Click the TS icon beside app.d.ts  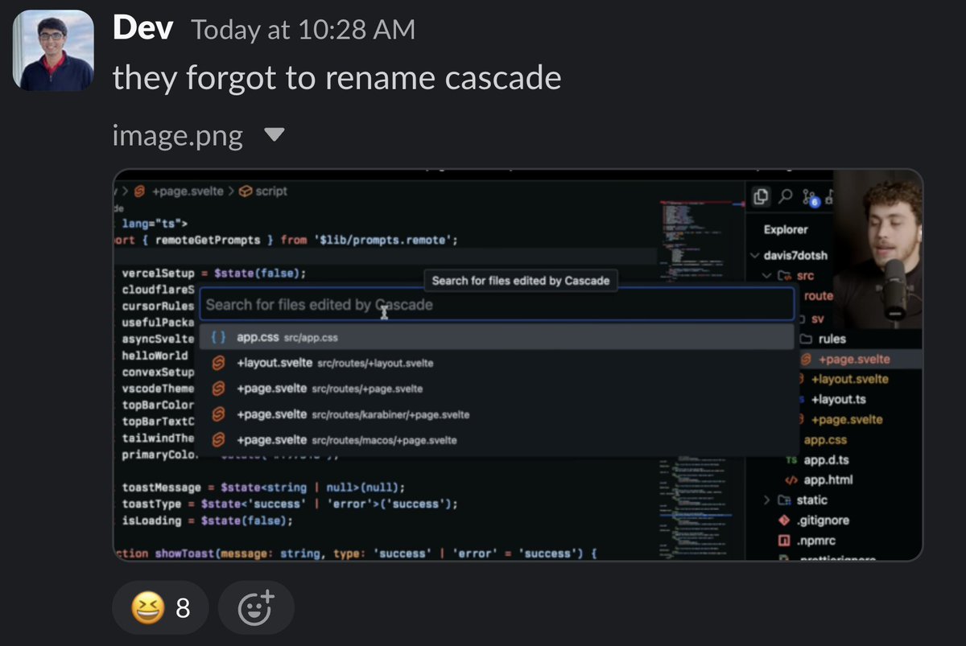pyautogui.click(x=791, y=460)
